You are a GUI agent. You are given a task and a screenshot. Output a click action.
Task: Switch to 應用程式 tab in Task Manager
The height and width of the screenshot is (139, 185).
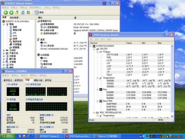point(8,81)
